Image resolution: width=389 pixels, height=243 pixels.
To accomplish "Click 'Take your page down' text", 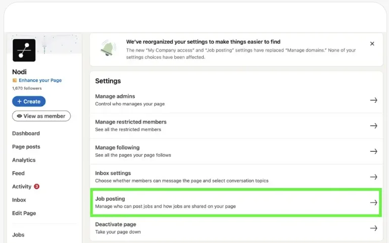I will [118, 232].
